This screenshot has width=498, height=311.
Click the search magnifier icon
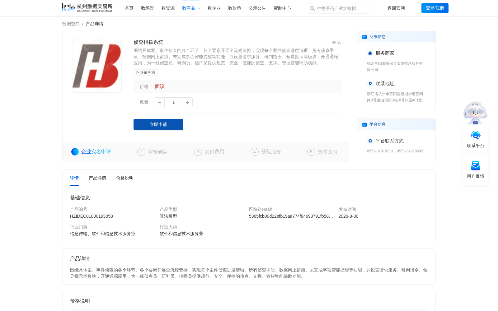point(312,8)
